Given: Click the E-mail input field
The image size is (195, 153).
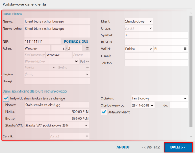Looking at the screenshot, I should point(156,56).
